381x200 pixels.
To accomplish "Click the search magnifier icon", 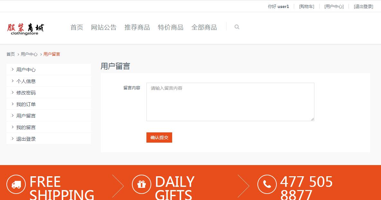I will point(237,27).
